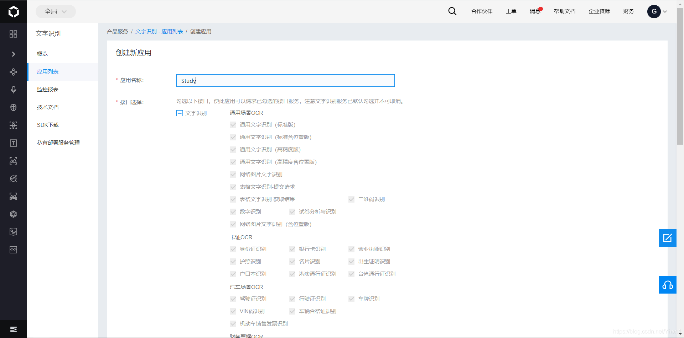Click the 卡证OCR section heading
This screenshot has width=684, height=338.
coord(241,237)
